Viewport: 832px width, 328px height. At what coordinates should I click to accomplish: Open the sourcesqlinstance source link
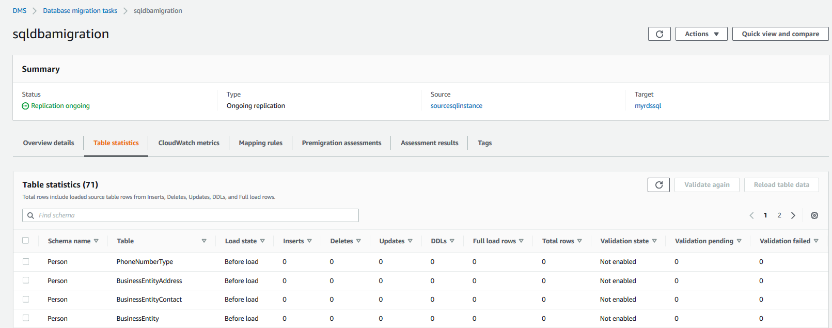(456, 106)
